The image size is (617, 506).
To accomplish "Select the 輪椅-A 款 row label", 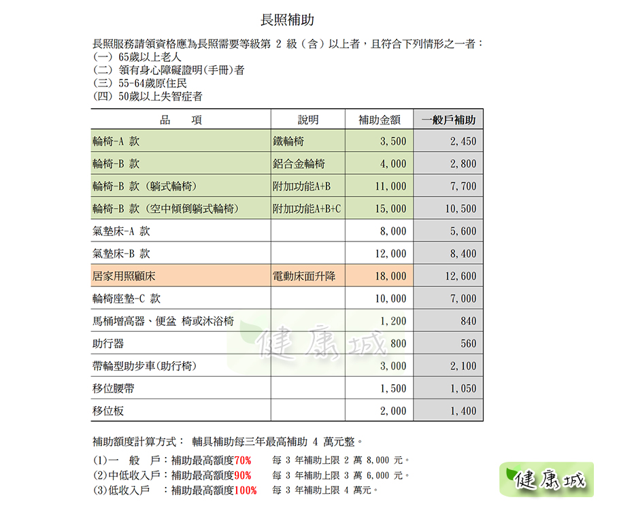I will tap(116, 141).
